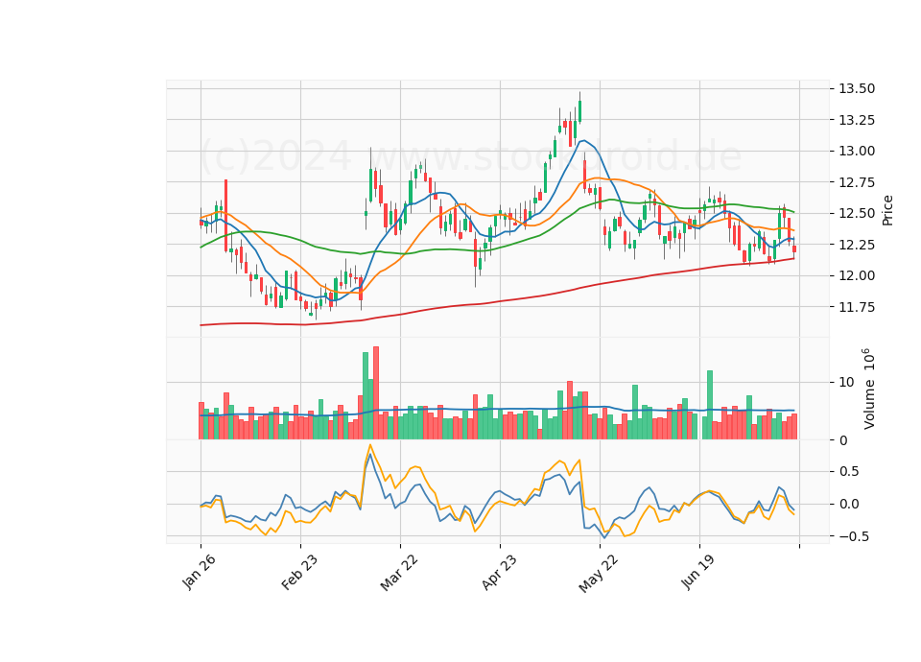The height and width of the screenshot is (662, 921).
Task: Click the 11.75 price axis label
Action: pos(857,307)
